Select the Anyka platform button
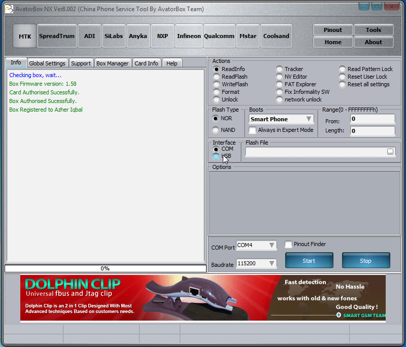Viewport: 406px width, 347px height. [138, 36]
